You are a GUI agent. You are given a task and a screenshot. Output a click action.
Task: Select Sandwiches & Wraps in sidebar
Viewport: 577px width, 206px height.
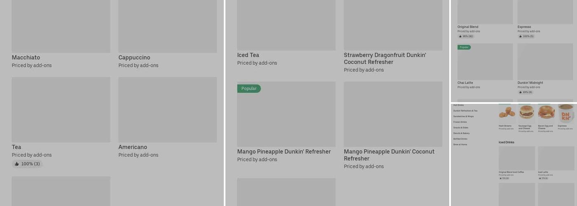click(x=463, y=117)
